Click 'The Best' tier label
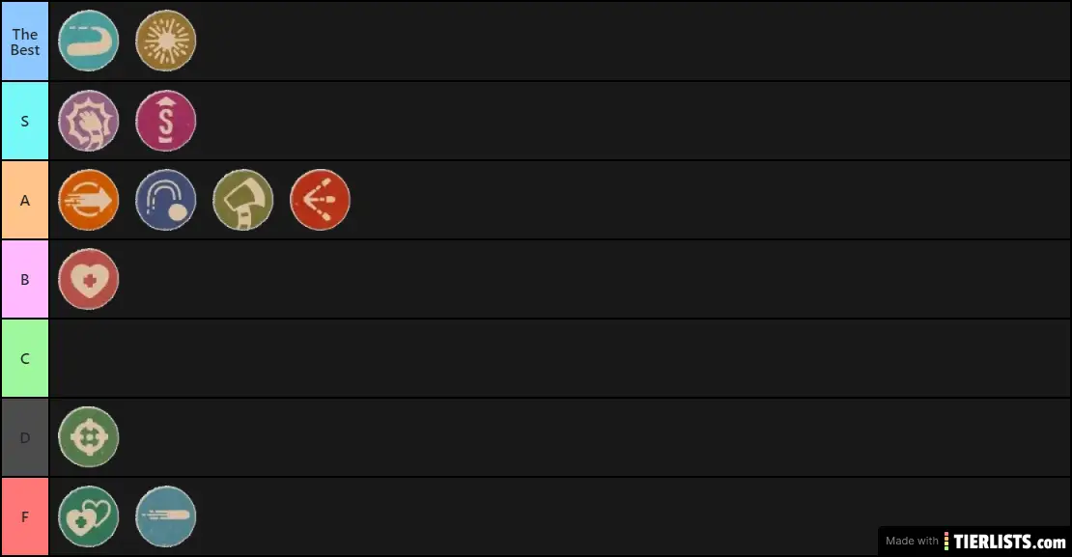Viewport: 1072px width, 557px height. click(x=25, y=42)
